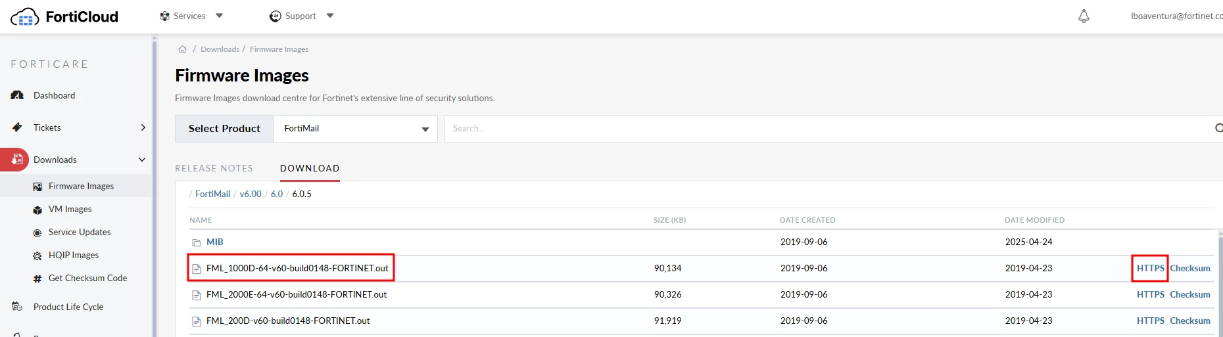Click HTTPS for FML_1000D firmware
Image resolution: width=1223 pixels, height=337 pixels.
(1151, 268)
